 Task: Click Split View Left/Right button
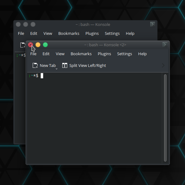coord(84,65)
